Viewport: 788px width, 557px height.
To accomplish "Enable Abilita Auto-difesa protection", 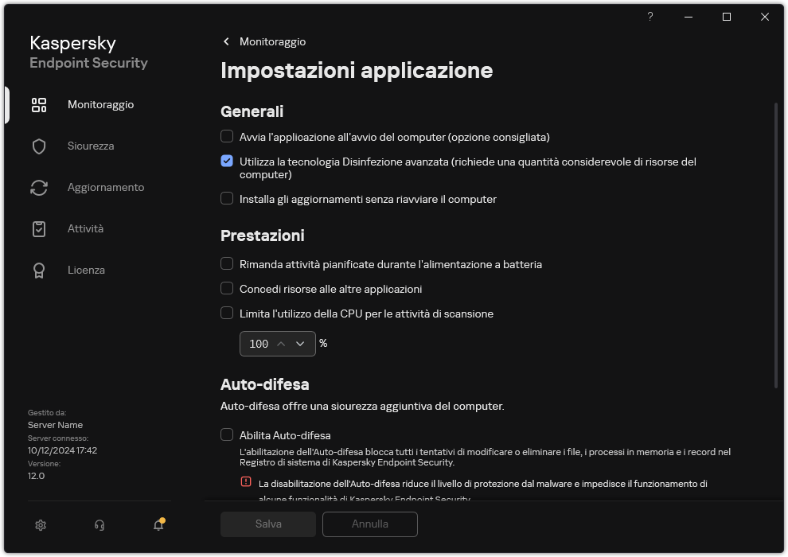I will coord(227,435).
